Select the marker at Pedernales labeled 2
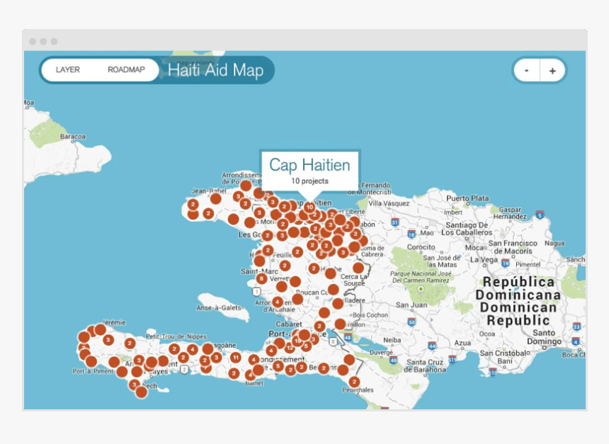Viewport: 609px width, 444px height. (x=354, y=382)
